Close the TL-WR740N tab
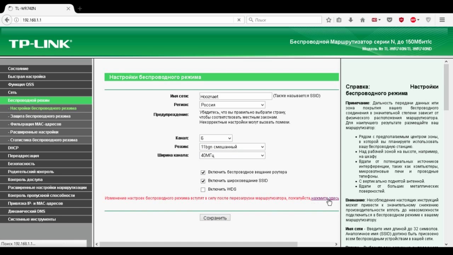The image size is (453, 255). [x=68, y=8]
